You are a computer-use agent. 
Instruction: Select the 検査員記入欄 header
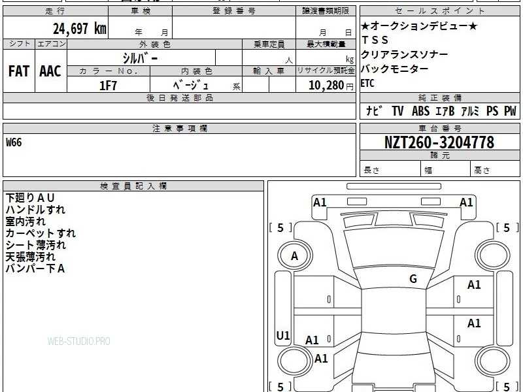click(133, 186)
